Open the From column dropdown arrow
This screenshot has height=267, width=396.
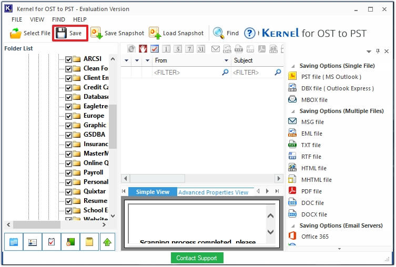click(x=226, y=60)
